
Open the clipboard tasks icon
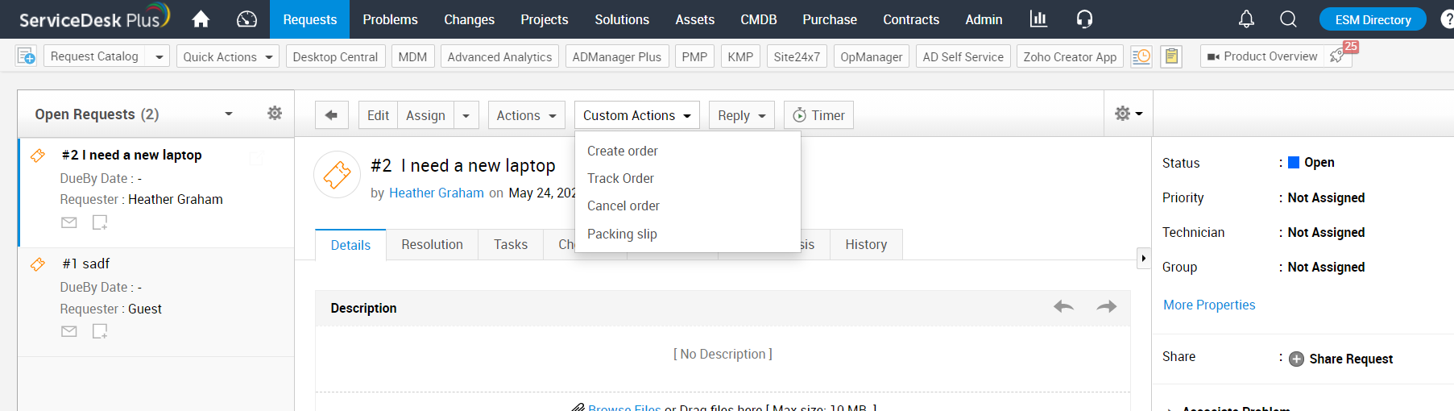tap(1172, 56)
